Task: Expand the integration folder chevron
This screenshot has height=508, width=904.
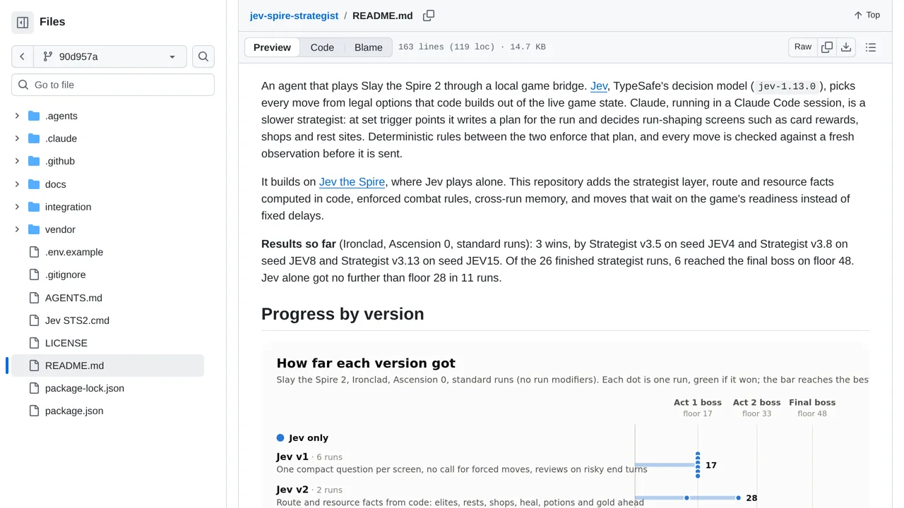Action: coord(17,207)
